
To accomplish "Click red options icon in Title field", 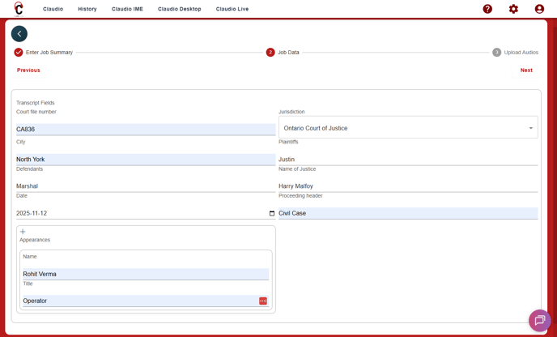I will click(263, 301).
